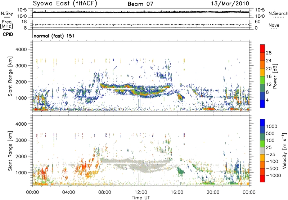This screenshot has width=288, height=200.
Task: Click the green velocity patch after 16:00
Action: tap(180, 171)
